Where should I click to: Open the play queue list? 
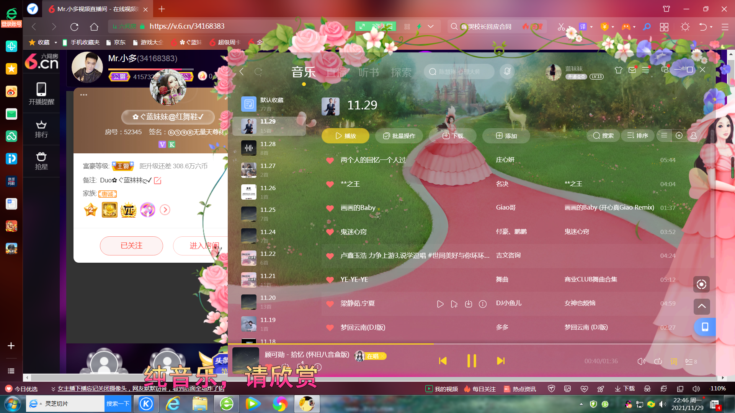691,361
